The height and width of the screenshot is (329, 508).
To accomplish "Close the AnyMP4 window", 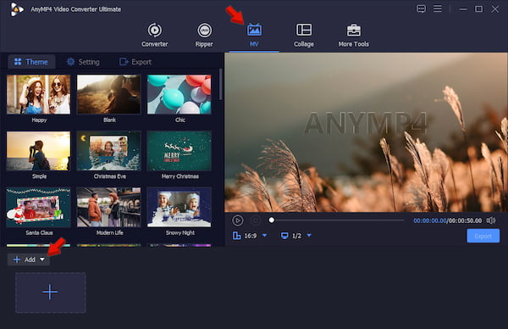I will (x=494, y=9).
